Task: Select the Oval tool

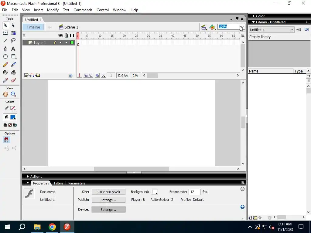Action: 5,57
